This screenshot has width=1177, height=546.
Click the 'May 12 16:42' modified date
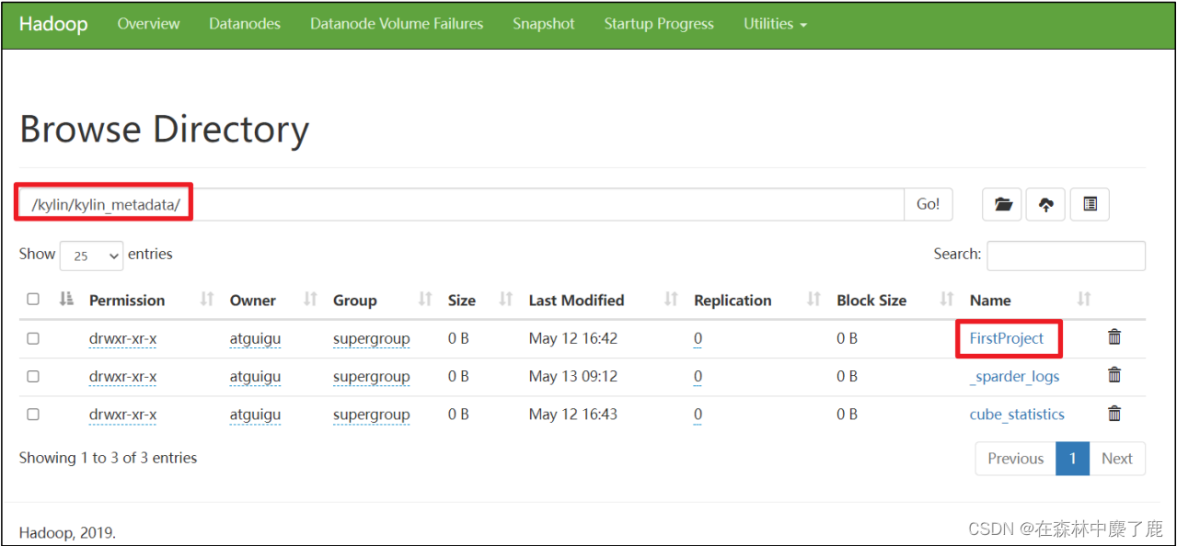(573, 338)
